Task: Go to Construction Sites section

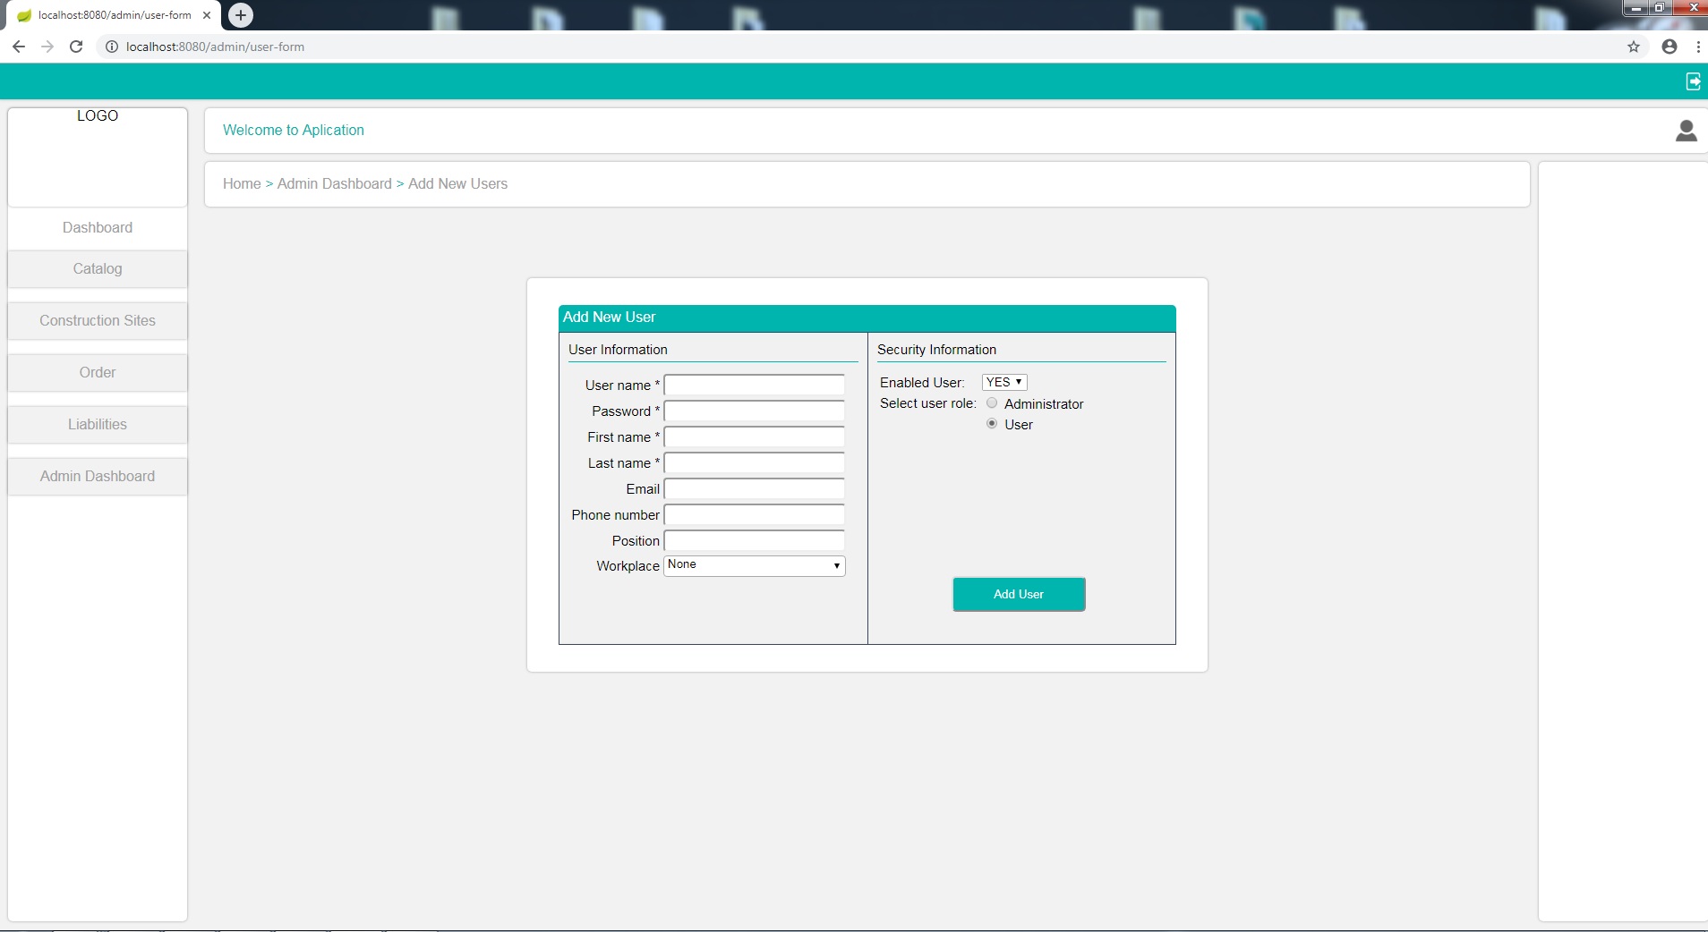Action: 98,320
